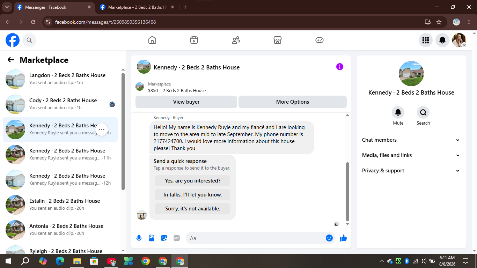Expand the Chat members section
The width and height of the screenshot is (477, 268).
pos(411,140)
